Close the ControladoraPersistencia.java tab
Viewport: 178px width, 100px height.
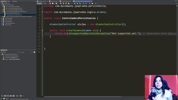click(x=92, y=1)
